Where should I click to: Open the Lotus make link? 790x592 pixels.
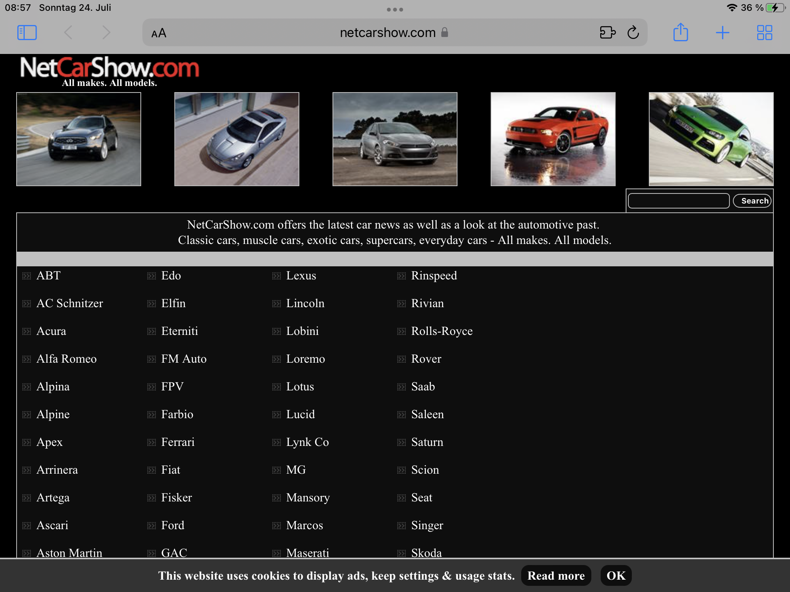click(x=300, y=387)
